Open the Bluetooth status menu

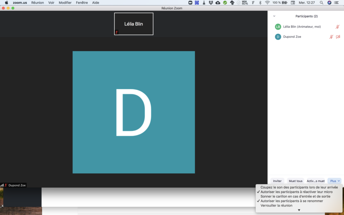[260, 3]
